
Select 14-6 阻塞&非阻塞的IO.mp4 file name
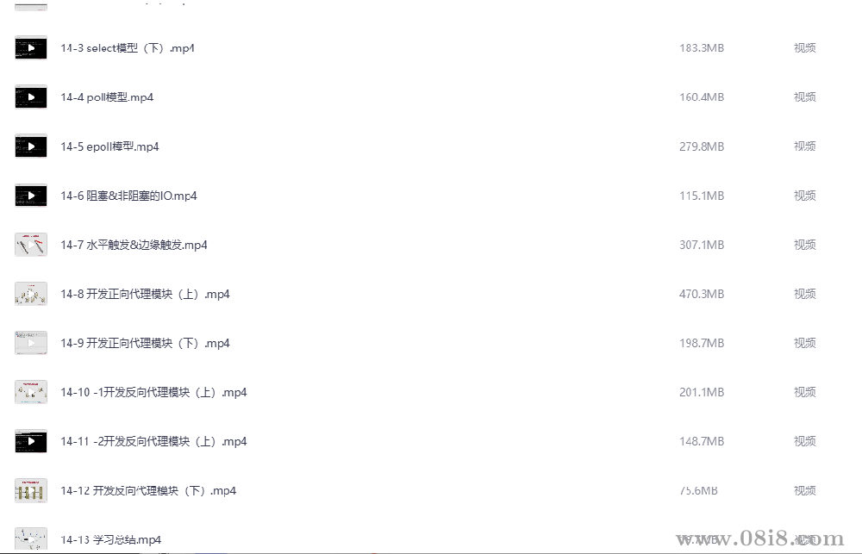tap(128, 196)
